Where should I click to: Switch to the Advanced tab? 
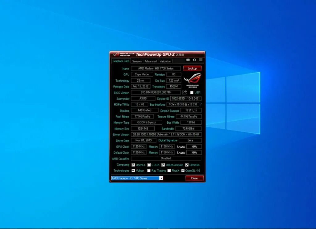click(x=151, y=61)
